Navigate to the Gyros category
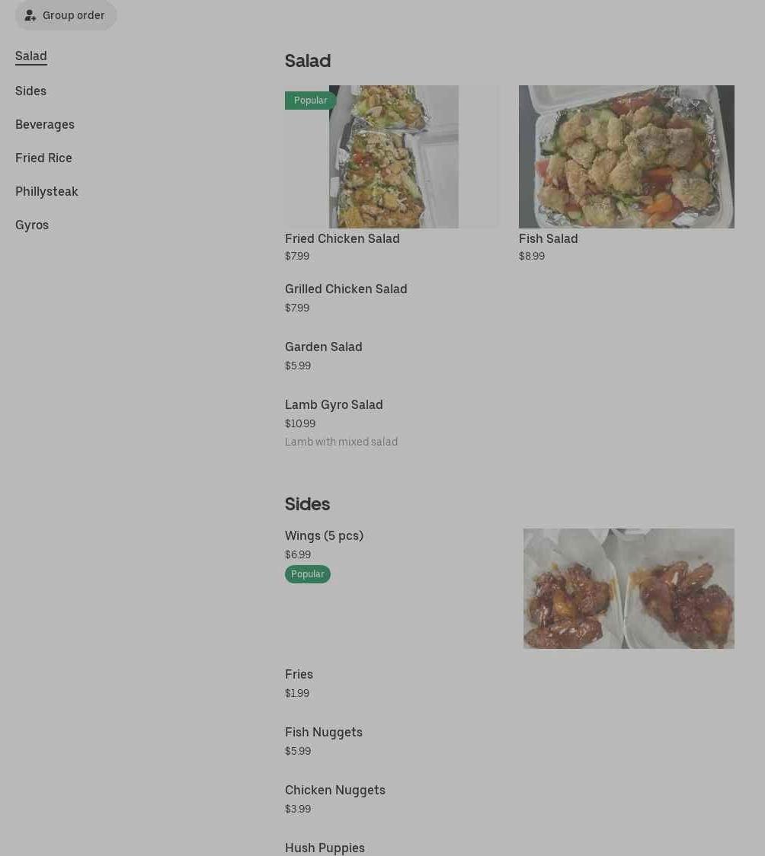 pos(32,225)
